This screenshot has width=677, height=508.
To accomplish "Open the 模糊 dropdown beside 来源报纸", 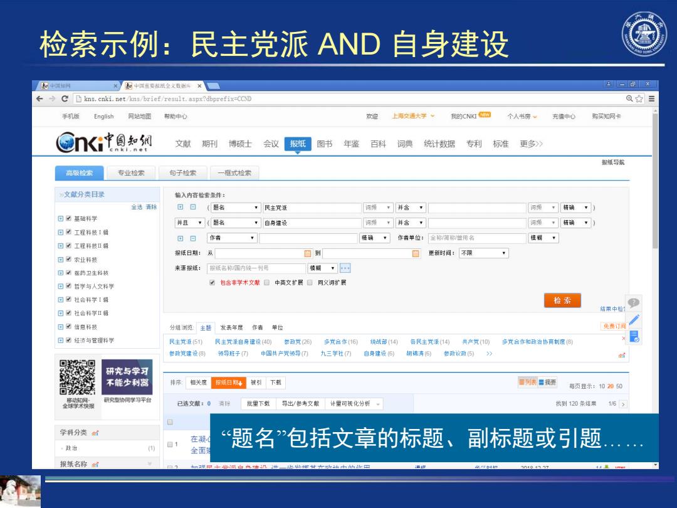I will [x=323, y=268].
